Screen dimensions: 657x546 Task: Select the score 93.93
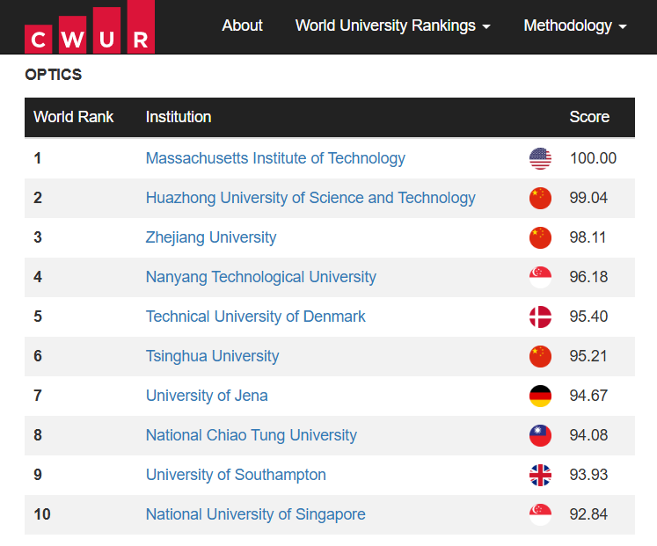coord(588,475)
